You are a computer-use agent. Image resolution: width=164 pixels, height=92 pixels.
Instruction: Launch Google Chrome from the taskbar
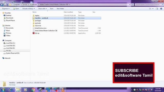click(33, 90)
